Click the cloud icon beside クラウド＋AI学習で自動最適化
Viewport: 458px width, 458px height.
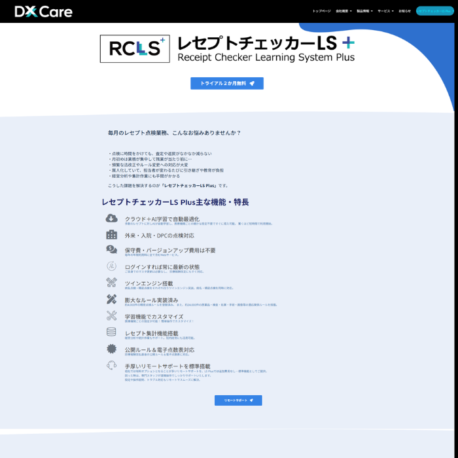(x=112, y=218)
